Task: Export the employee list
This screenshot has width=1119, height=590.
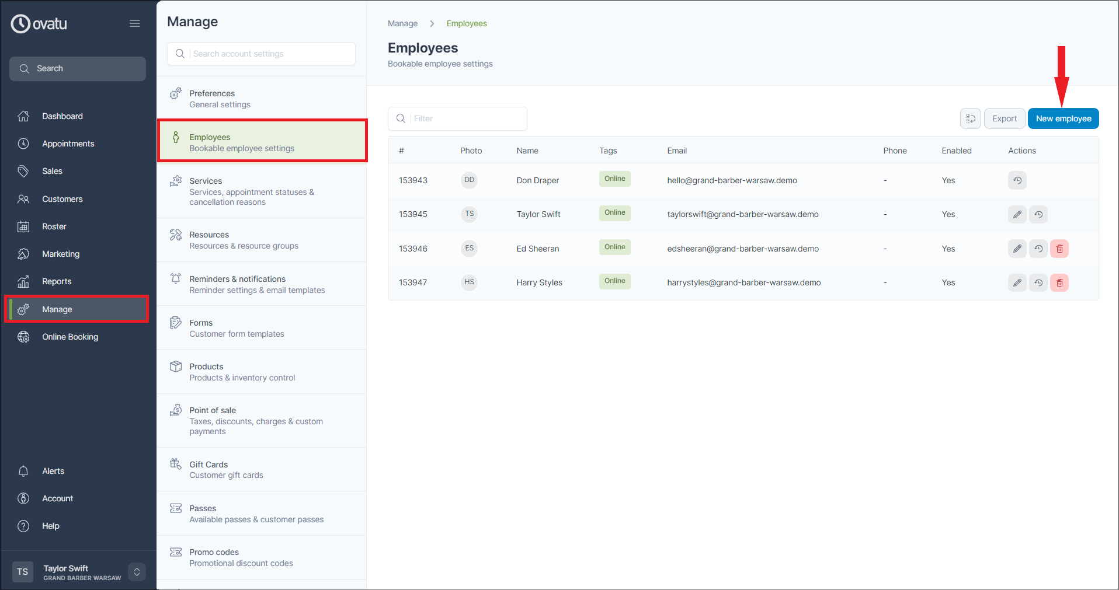Action: (1004, 118)
